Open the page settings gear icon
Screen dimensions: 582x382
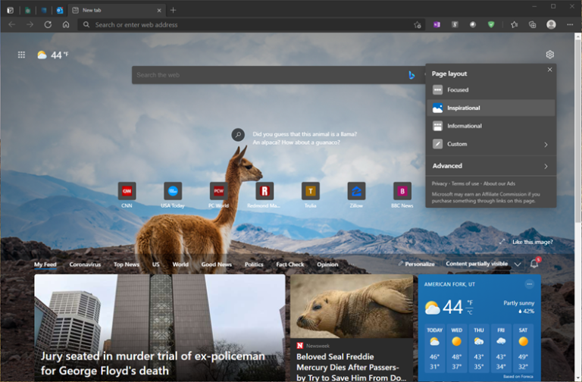click(549, 55)
